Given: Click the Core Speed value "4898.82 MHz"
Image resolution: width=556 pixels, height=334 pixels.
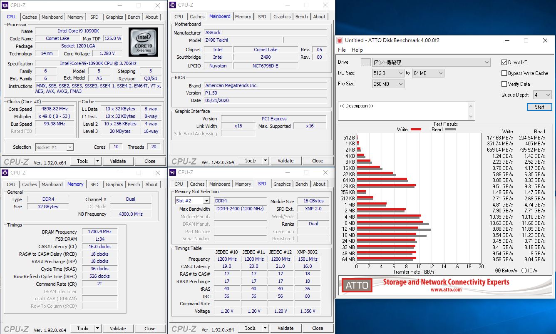Looking at the screenshot, I should 55,109.
